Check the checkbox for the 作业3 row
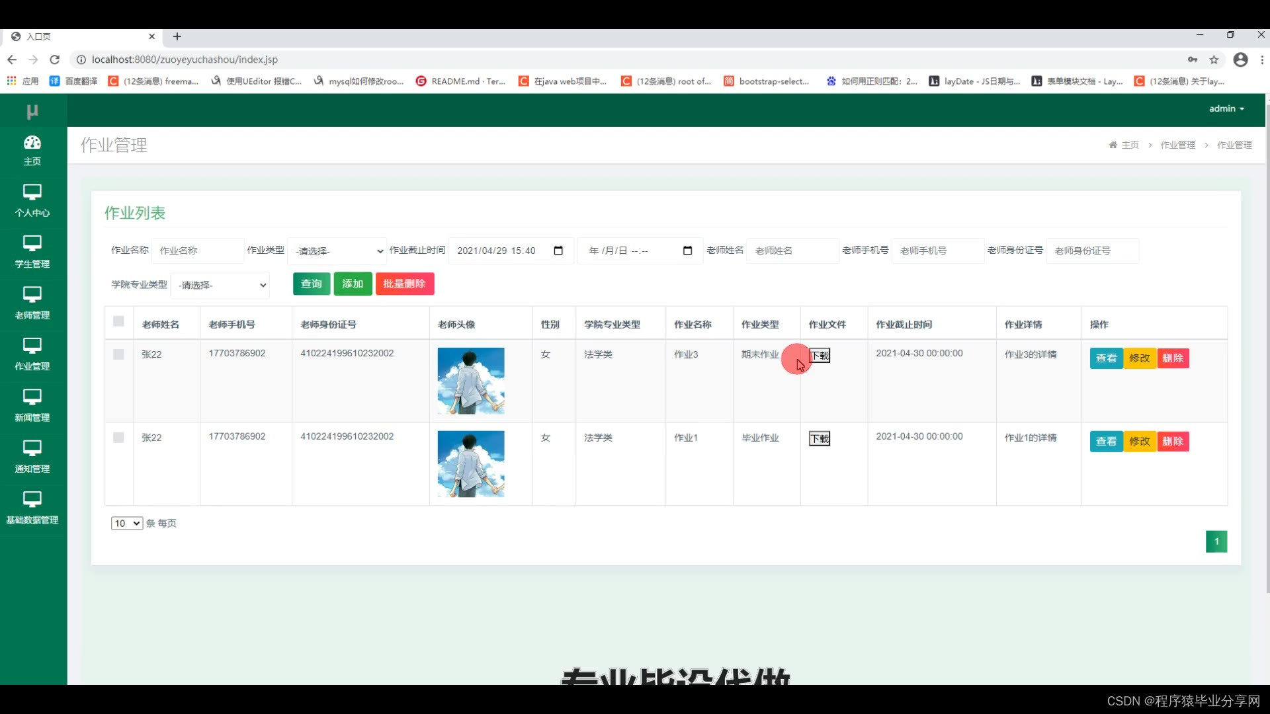This screenshot has height=714, width=1270. click(x=119, y=354)
